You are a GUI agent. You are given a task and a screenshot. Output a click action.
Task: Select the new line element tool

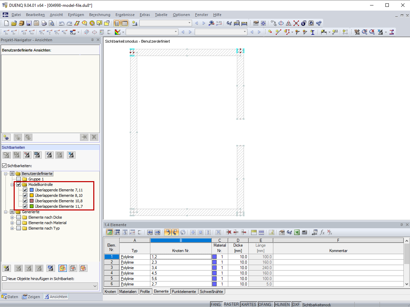coord(278,32)
